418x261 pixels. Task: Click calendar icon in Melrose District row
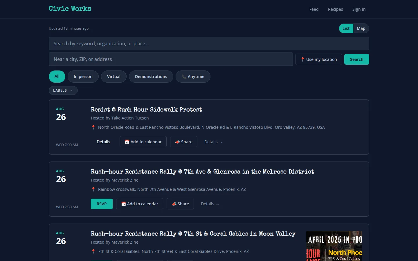click(123, 204)
